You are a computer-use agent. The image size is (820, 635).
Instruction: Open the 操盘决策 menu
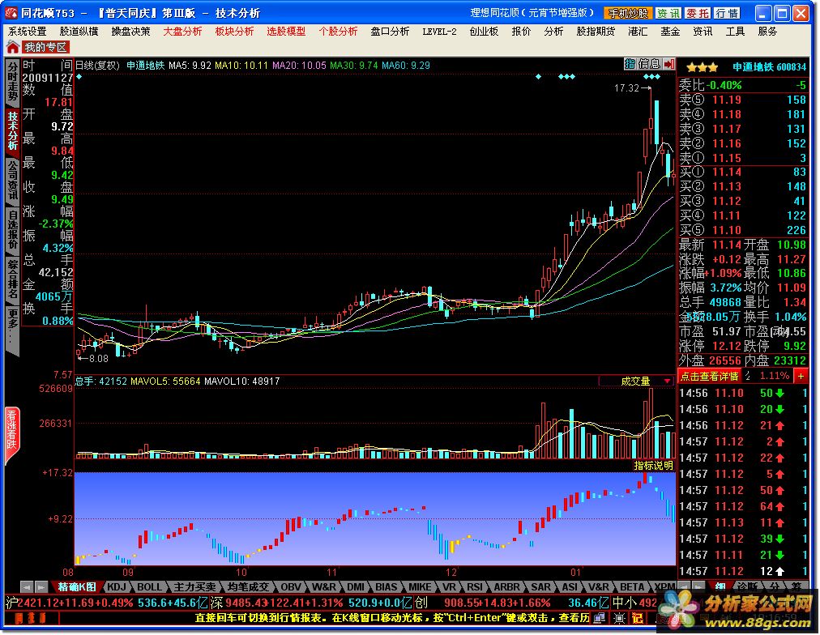pos(130,32)
